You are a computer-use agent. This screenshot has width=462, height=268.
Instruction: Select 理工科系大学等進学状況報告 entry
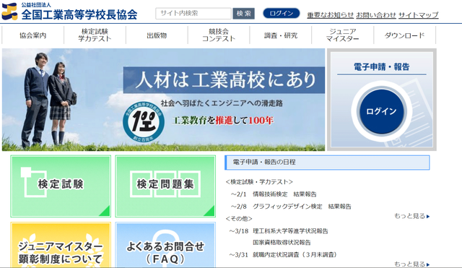click(290, 231)
